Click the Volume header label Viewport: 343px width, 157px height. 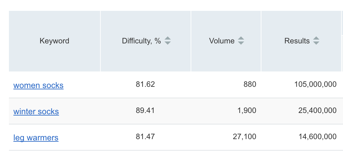click(222, 41)
